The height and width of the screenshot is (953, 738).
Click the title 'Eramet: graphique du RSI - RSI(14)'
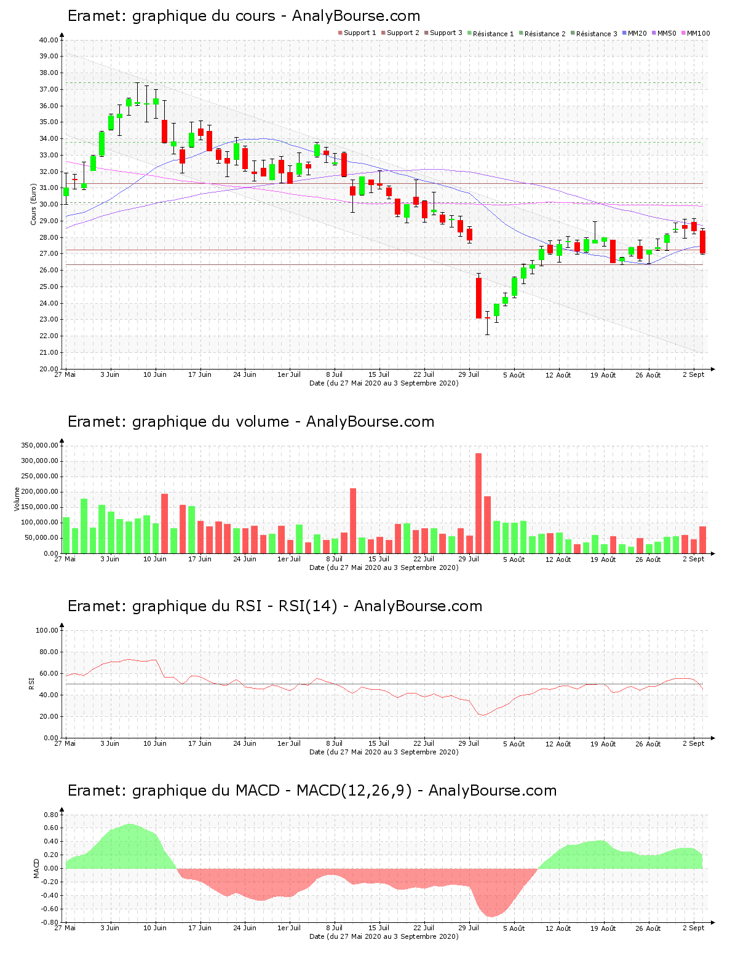(x=202, y=606)
